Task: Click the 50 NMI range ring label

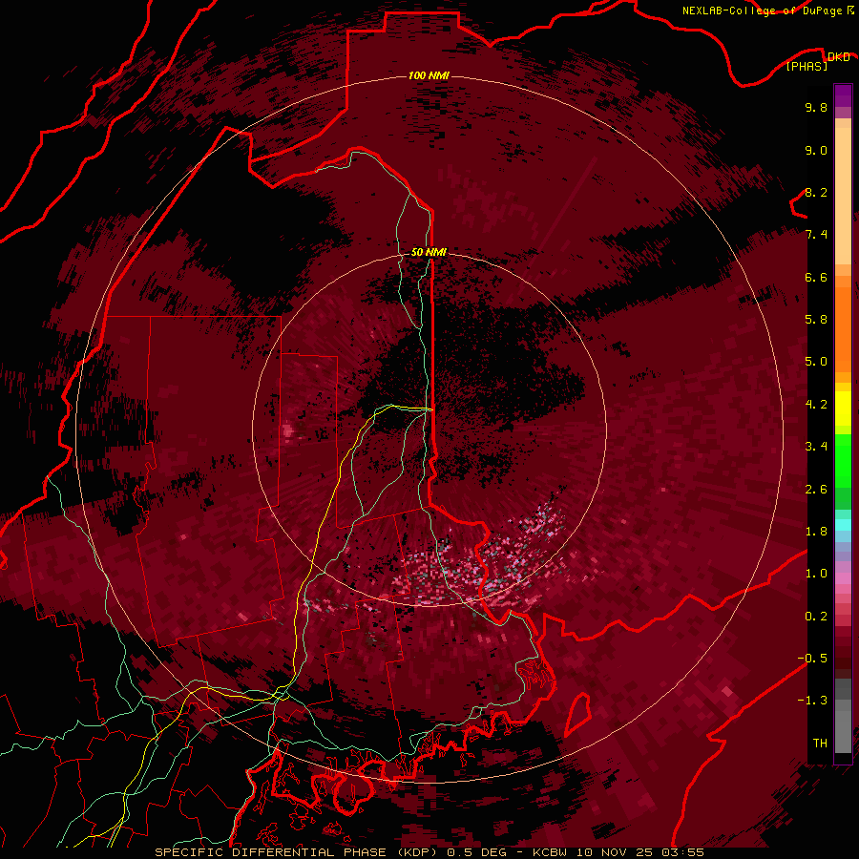Action: pos(429,252)
